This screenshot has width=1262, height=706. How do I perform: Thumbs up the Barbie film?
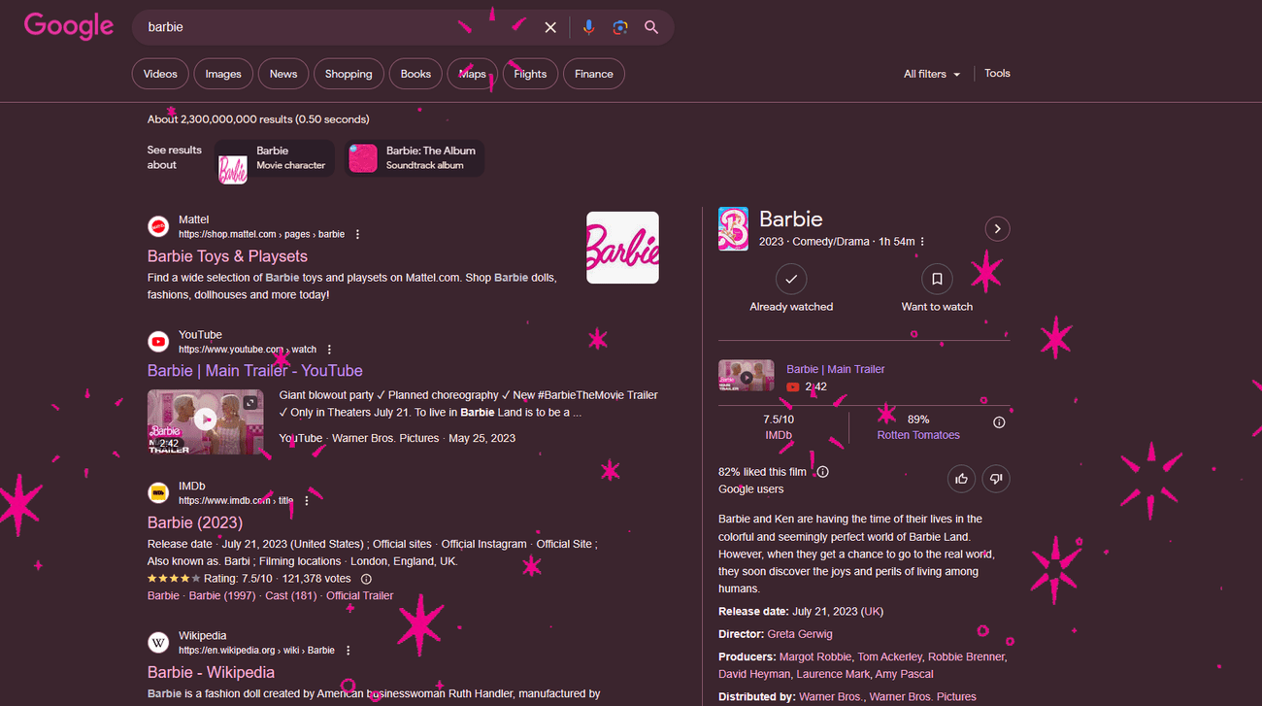coord(961,478)
